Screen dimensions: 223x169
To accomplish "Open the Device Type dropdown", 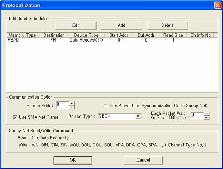I will (x=138, y=117).
